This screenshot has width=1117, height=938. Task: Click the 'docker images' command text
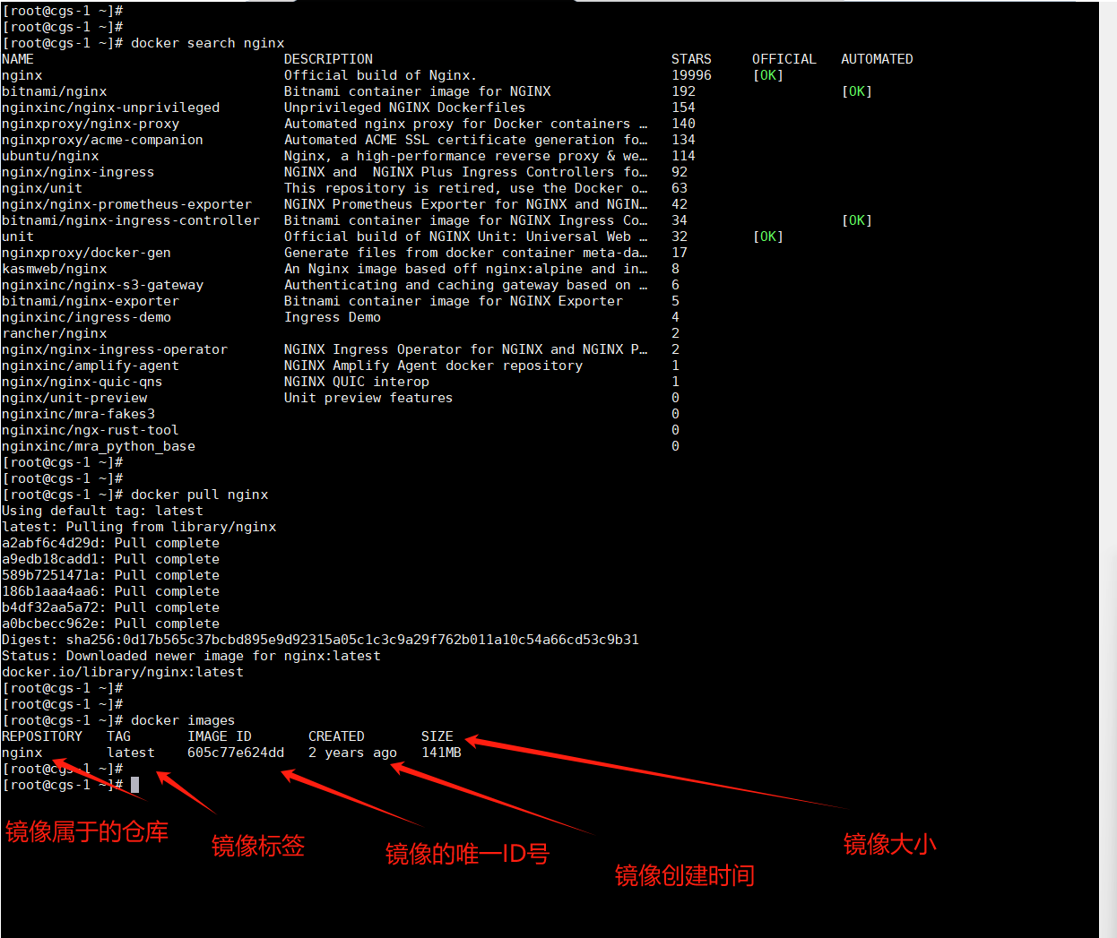[x=183, y=720]
